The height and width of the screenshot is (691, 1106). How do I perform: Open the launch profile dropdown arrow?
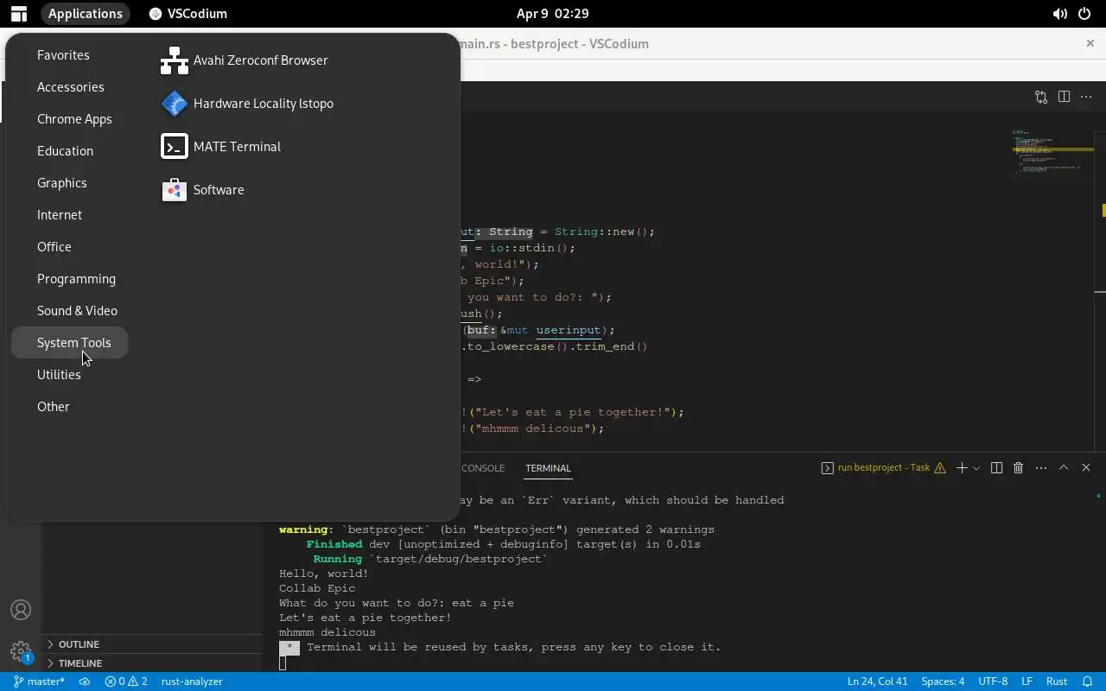[976, 468]
